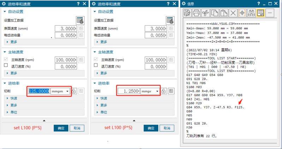Expand 单位 group in mmpr dialog
Screen dimensions: 282x149
click(x=134, y=112)
